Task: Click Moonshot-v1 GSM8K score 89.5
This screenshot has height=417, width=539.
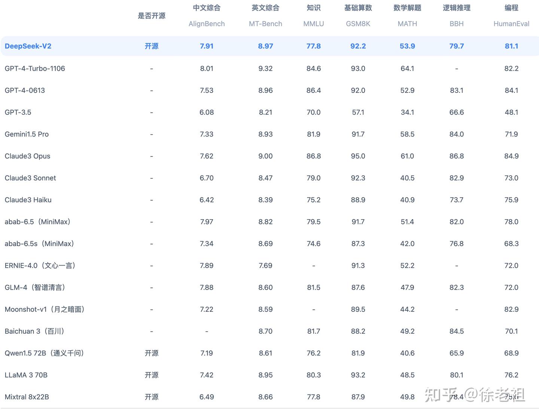Action: [x=358, y=309]
